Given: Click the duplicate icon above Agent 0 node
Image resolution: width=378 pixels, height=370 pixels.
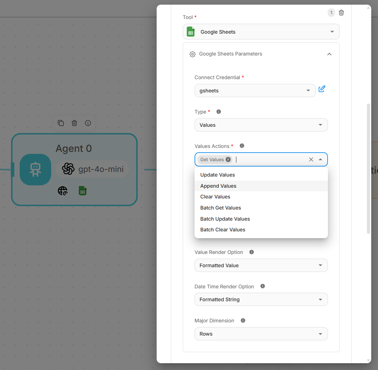Looking at the screenshot, I should [x=61, y=123].
